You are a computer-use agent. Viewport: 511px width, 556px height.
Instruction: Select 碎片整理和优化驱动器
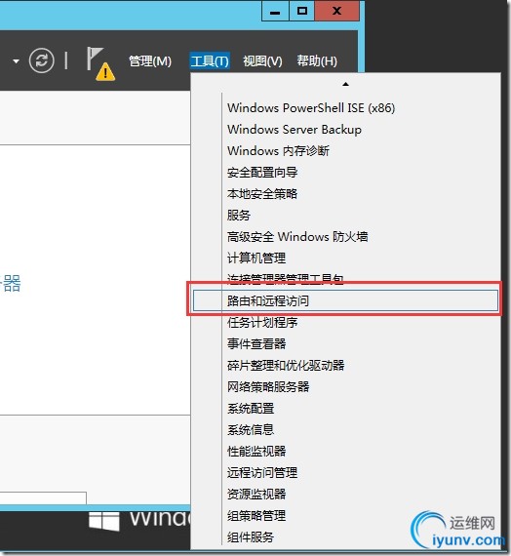click(x=286, y=365)
